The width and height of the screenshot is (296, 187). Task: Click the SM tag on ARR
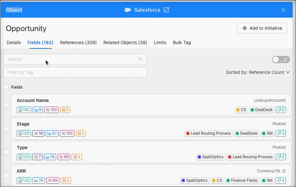(x=267, y=180)
